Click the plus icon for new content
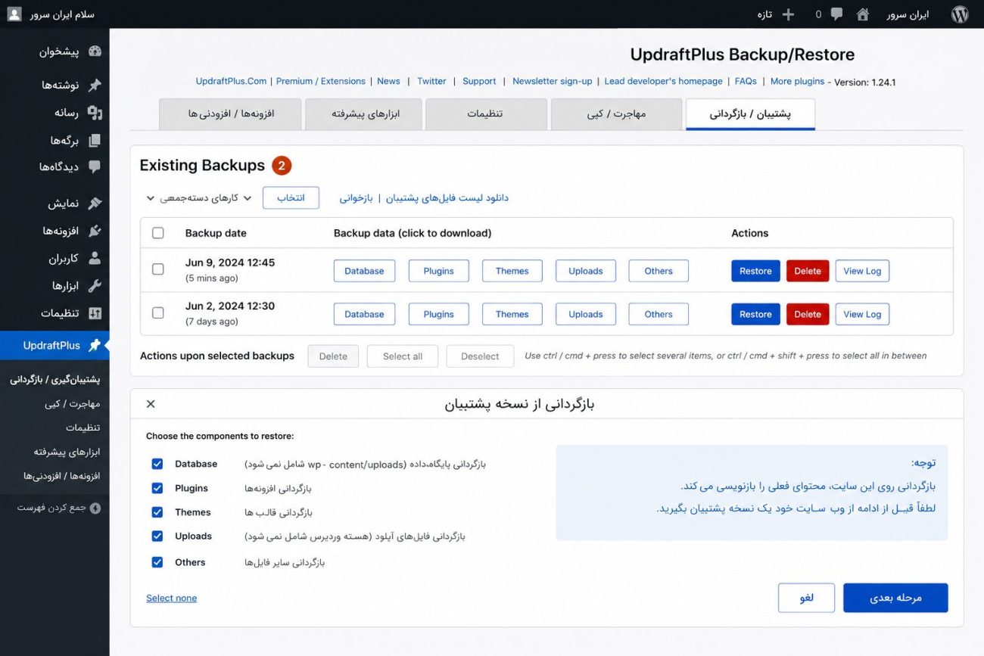This screenshot has width=984, height=656. (788, 14)
